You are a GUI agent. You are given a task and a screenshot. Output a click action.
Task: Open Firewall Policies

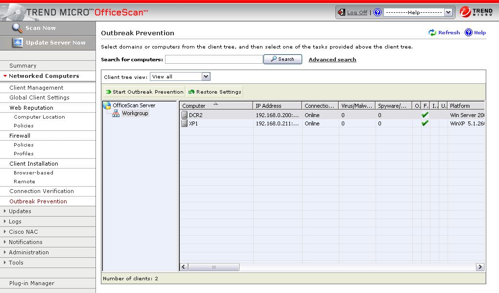click(24, 145)
